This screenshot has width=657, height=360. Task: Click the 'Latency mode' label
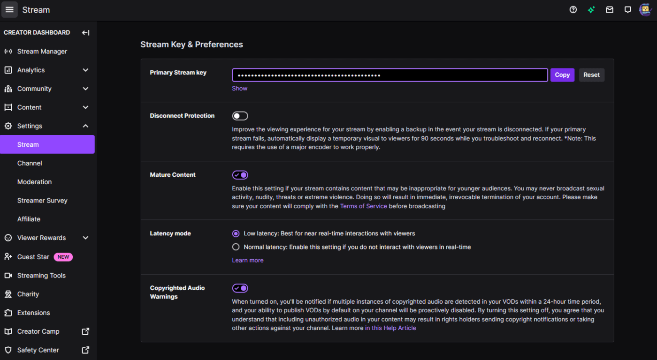click(170, 233)
